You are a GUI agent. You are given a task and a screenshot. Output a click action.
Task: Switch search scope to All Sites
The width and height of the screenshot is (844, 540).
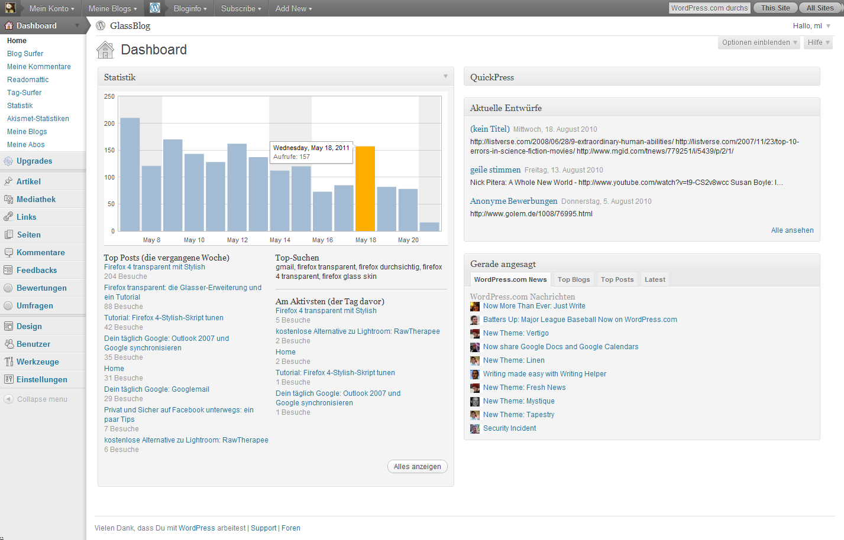tap(820, 8)
